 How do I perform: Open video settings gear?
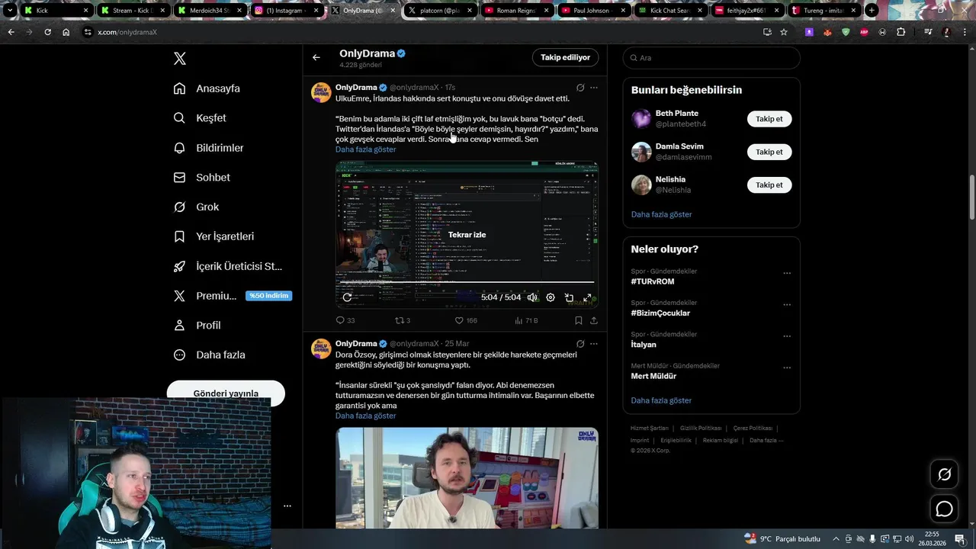pyautogui.click(x=551, y=297)
